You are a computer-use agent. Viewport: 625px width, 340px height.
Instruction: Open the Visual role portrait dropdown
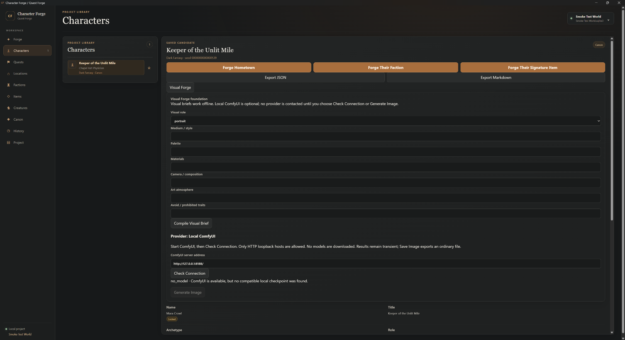coord(385,121)
